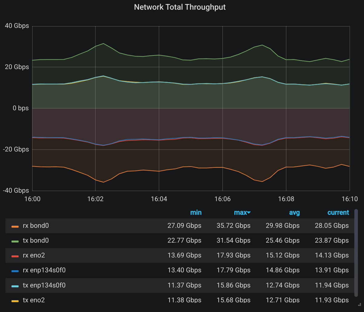Click the tx eno2 avg value 12.71 Gbps

[283, 300]
